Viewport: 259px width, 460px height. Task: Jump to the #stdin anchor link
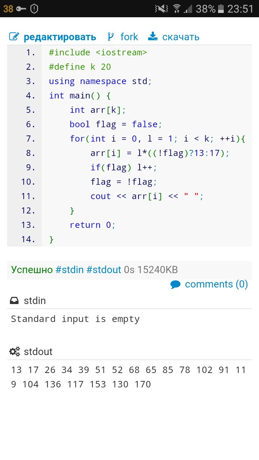(70, 270)
